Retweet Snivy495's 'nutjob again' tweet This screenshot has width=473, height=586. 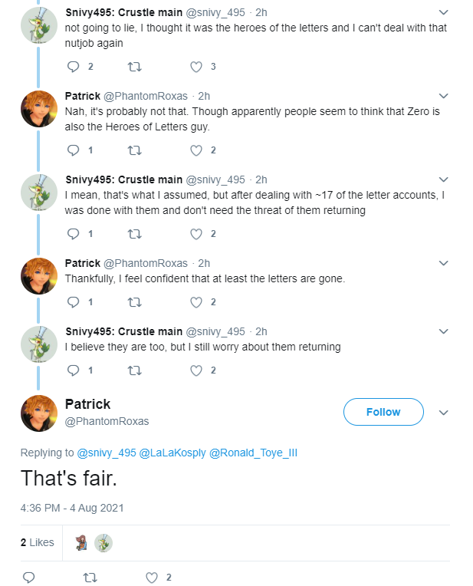[x=134, y=67]
